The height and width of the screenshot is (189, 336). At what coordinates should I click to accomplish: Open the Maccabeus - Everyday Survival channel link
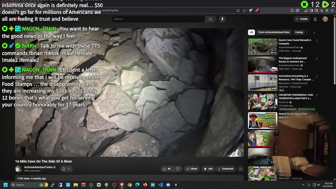click(x=293, y=83)
